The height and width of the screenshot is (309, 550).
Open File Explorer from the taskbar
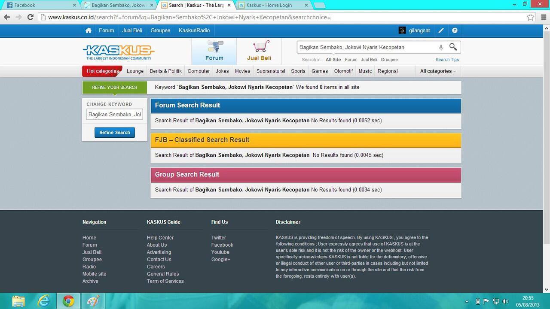[x=18, y=301]
